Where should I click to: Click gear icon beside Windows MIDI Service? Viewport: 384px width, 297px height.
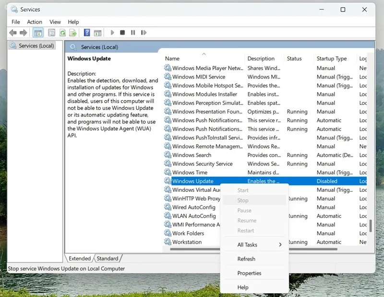click(168, 77)
